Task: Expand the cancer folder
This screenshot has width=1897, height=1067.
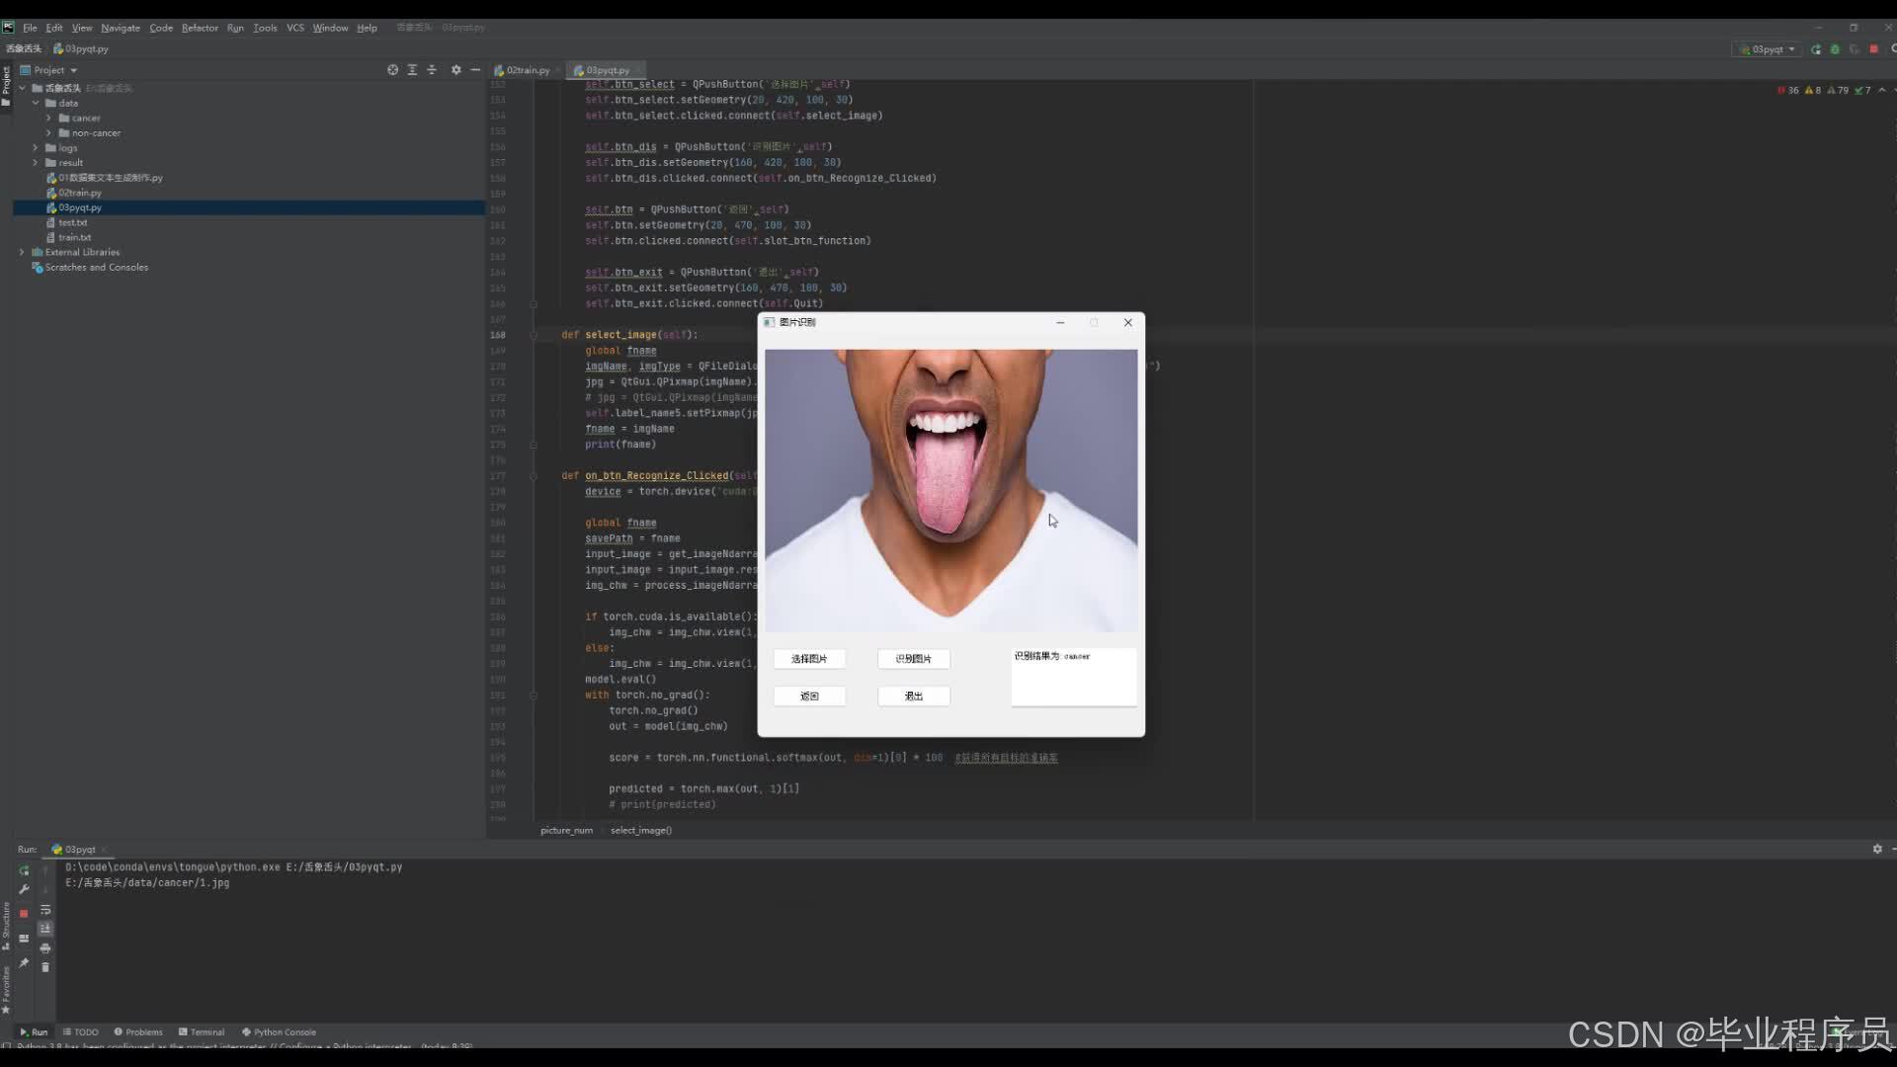Action: coord(48,118)
